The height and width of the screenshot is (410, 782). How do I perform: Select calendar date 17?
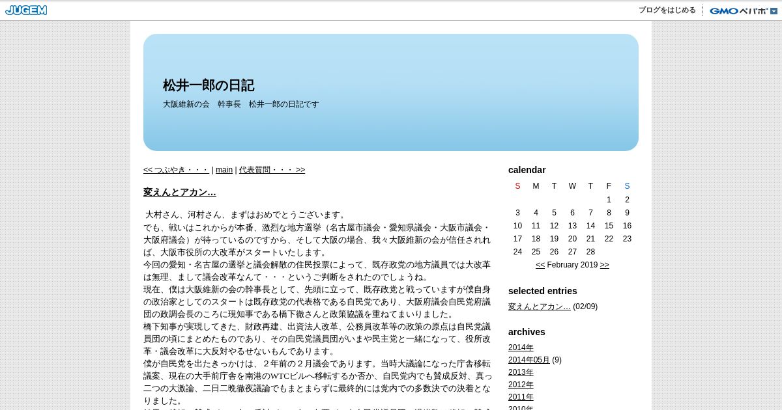517,239
